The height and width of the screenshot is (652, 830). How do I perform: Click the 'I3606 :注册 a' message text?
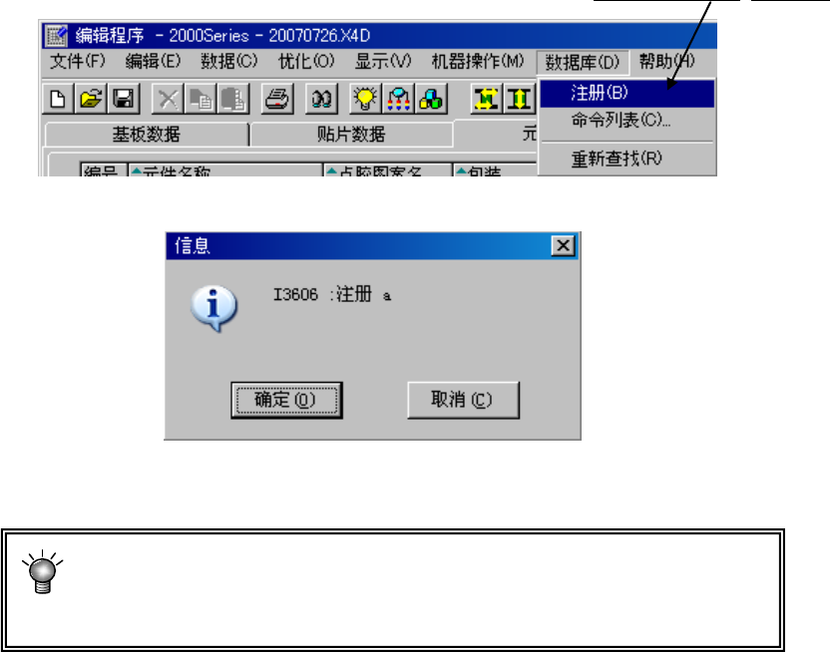tap(332, 294)
